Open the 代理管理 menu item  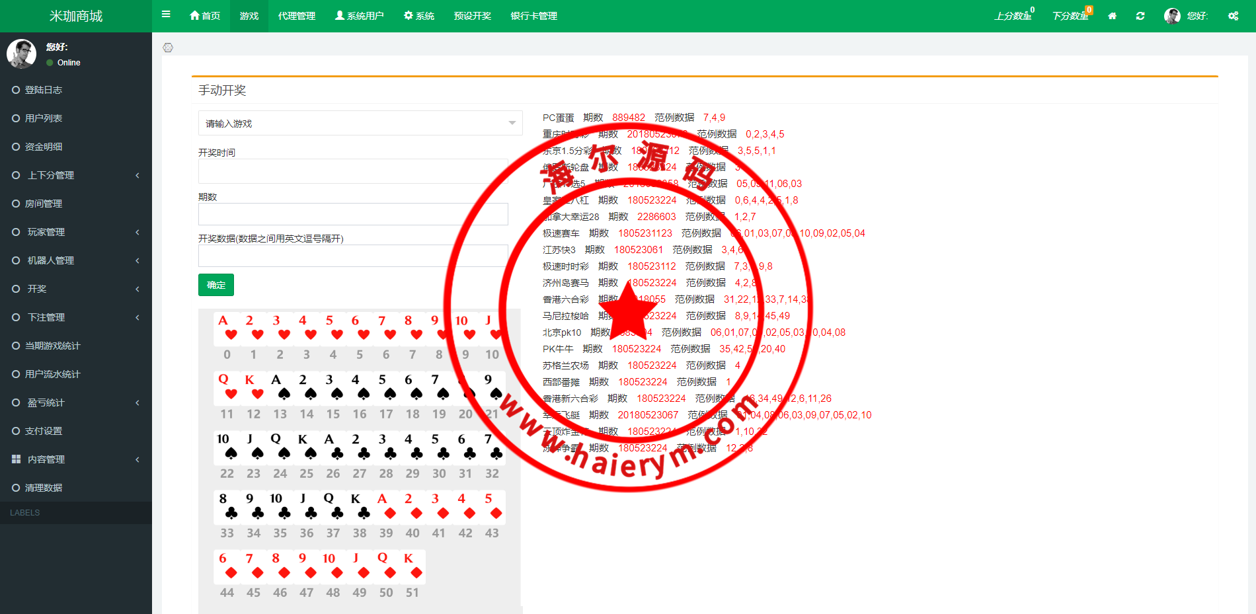tap(295, 15)
